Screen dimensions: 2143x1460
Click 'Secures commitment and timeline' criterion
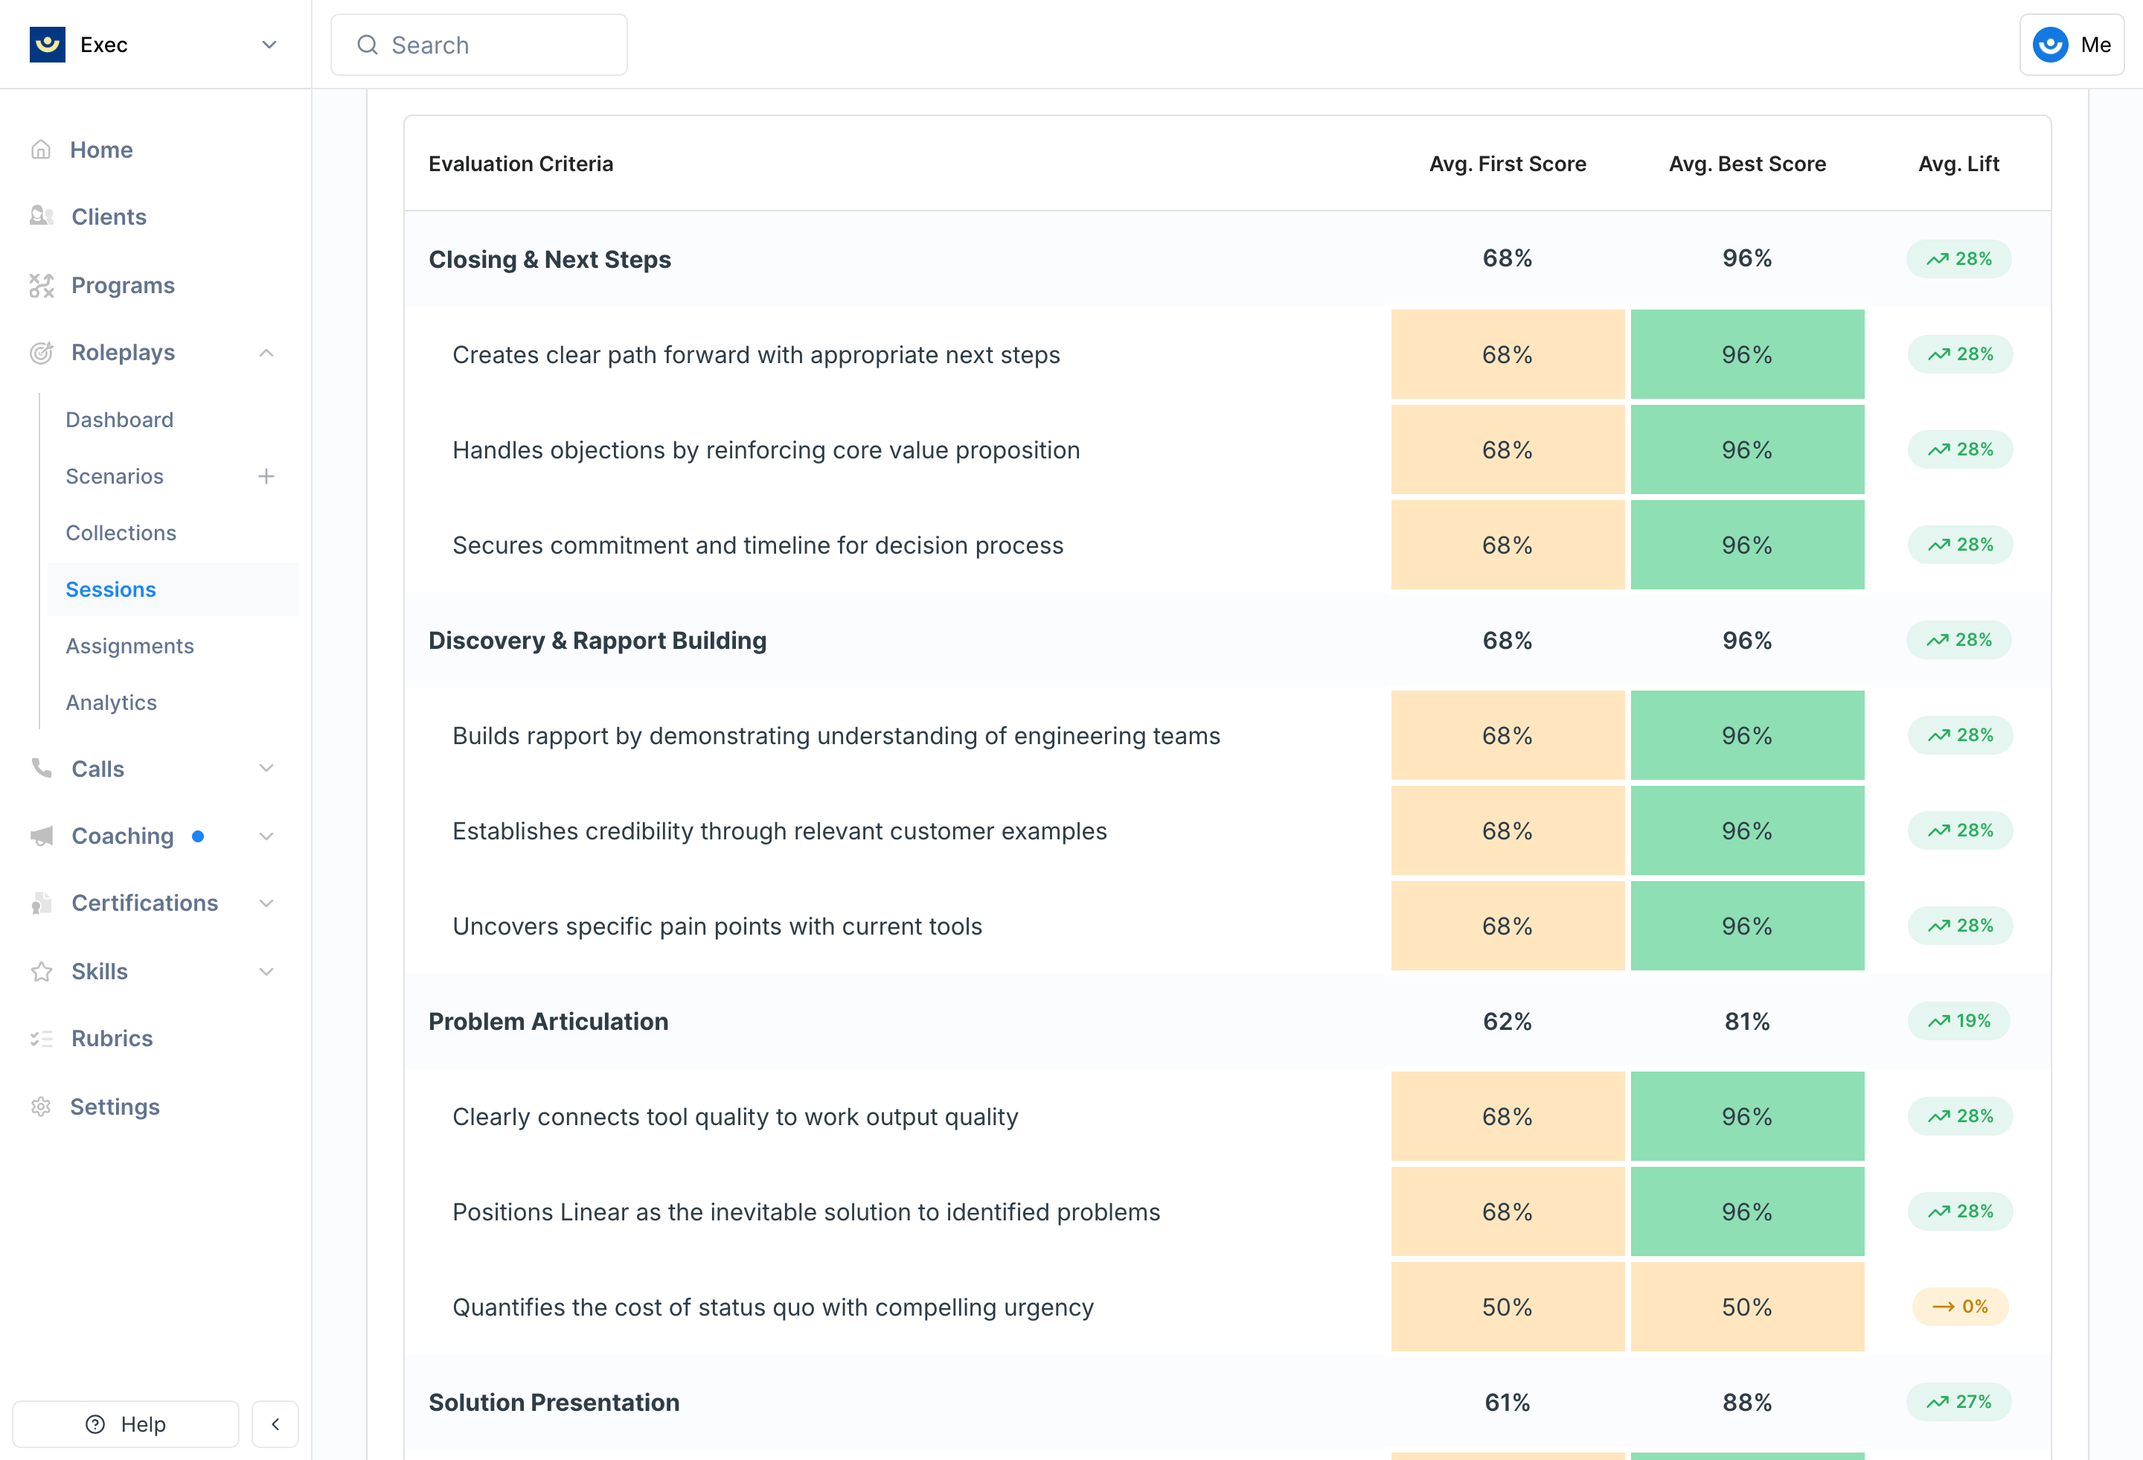pos(758,545)
